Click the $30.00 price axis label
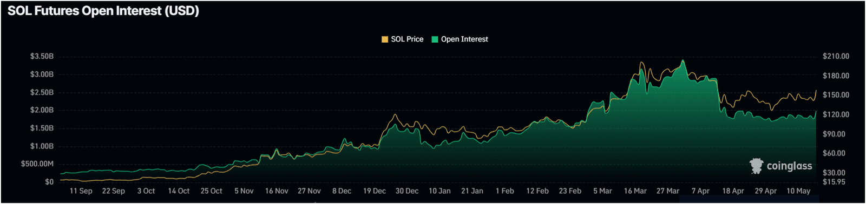The width and height of the screenshot is (866, 204). (834, 173)
